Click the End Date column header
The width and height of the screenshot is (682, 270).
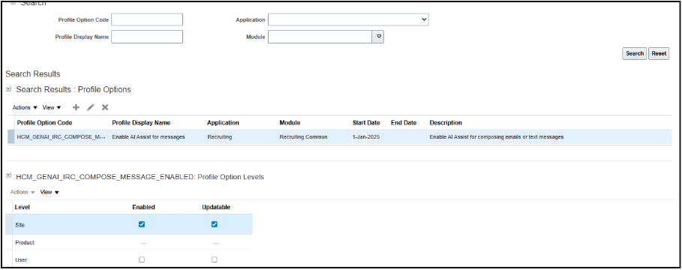[x=404, y=122]
